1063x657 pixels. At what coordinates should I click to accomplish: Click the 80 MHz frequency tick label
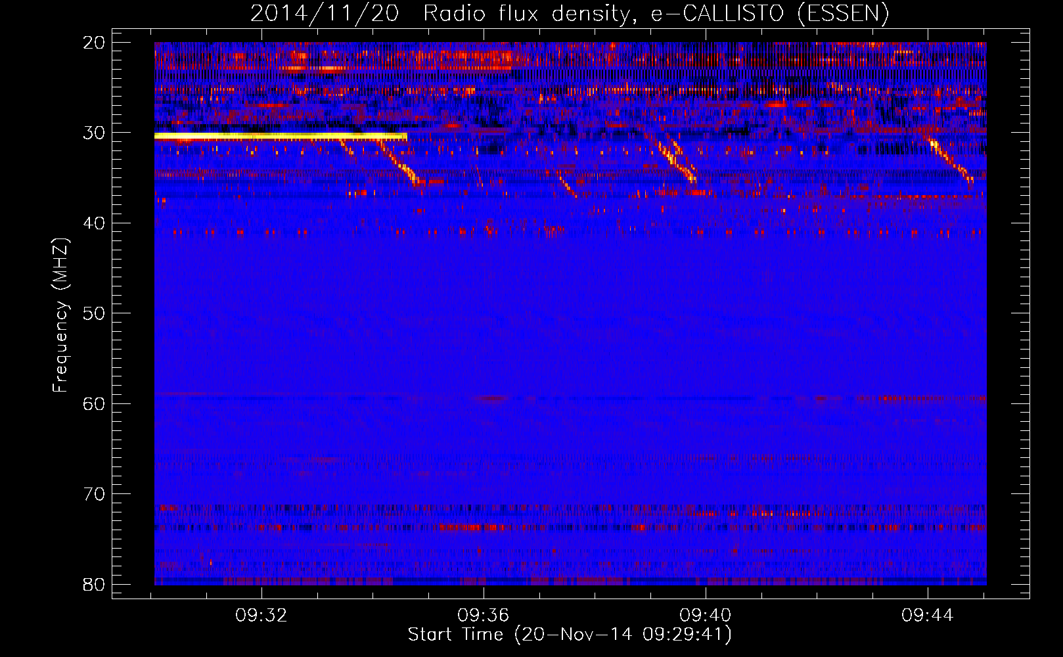pos(94,584)
